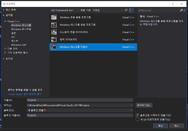
Task: Click the Windows desktop wizard (마법사) icon
Action: pos(54,47)
